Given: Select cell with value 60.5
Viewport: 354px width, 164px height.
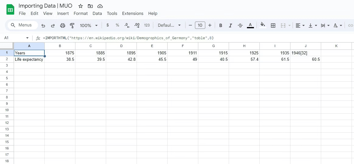Looking at the screenshot, I should pos(305,59).
